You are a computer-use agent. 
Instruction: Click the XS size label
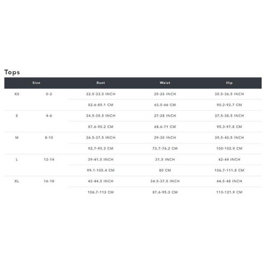click(17, 94)
